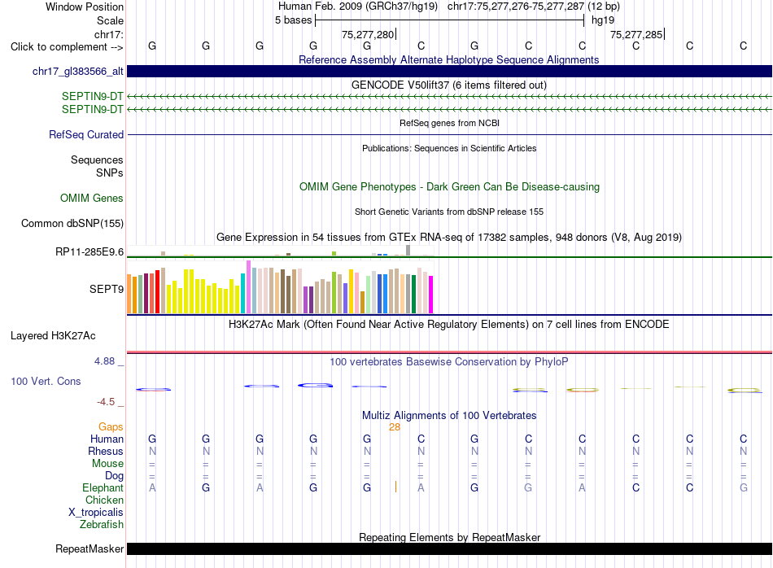Viewport: 773px width, 568px height.
Task: Click the chr17_gl383566_alt track label
Action: [x=78, y=72]
